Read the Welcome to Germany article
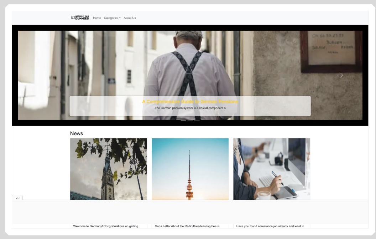Image resolution: width=376 pixels, height=239 pixels. (105, 226)
